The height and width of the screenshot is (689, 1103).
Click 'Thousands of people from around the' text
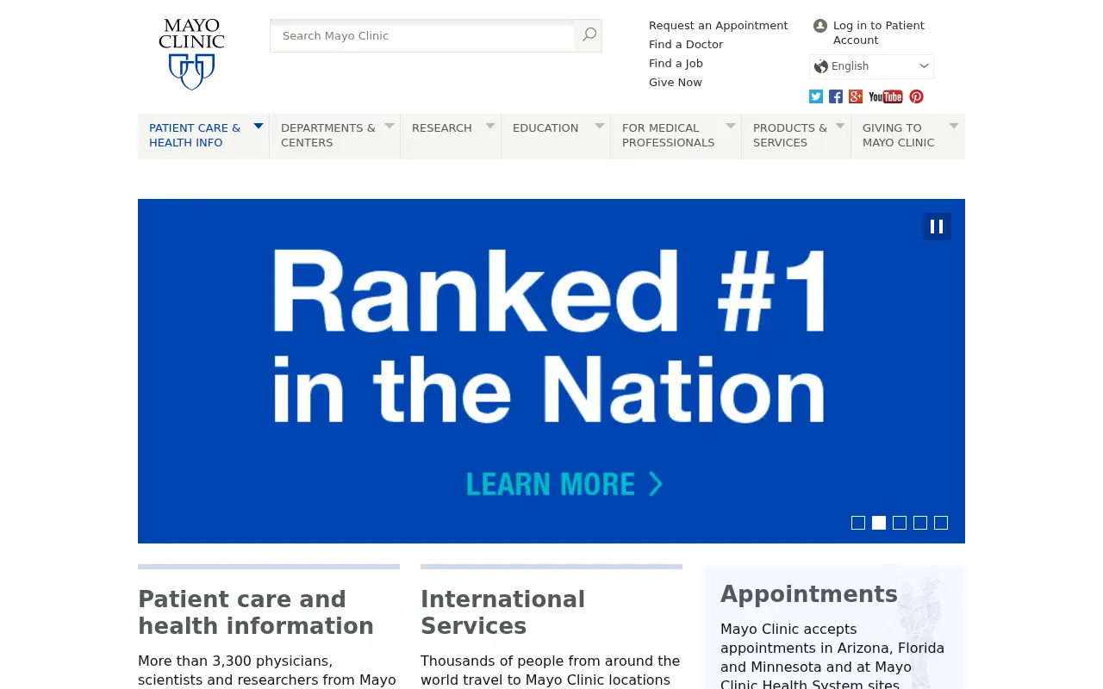coord(551,661)
